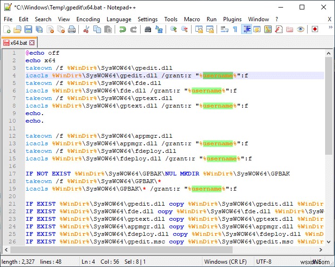Toggle Show All Characters pilcrow icon
335x267 pixels.
point(235,29)
